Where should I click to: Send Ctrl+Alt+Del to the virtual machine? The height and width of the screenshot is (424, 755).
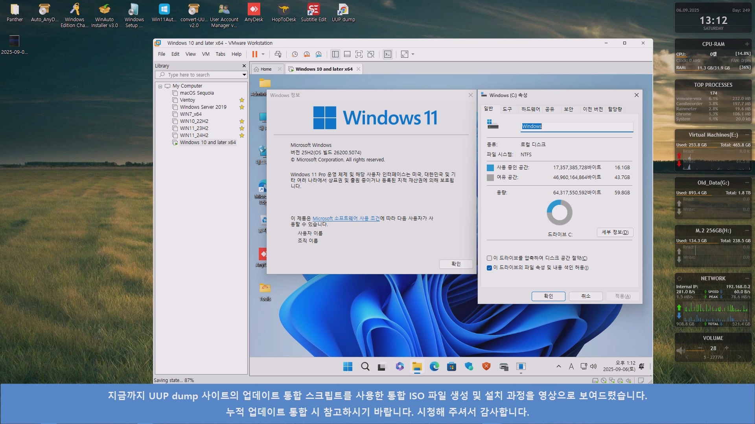[278, 54]
